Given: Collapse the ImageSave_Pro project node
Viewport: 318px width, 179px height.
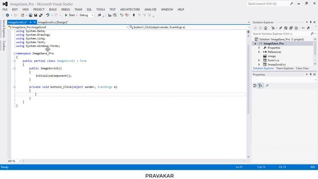Looking at the screenshot, I should [x=255, y=44].
